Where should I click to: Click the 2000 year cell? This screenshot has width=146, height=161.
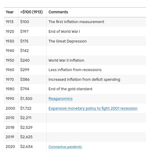(10, 108)
